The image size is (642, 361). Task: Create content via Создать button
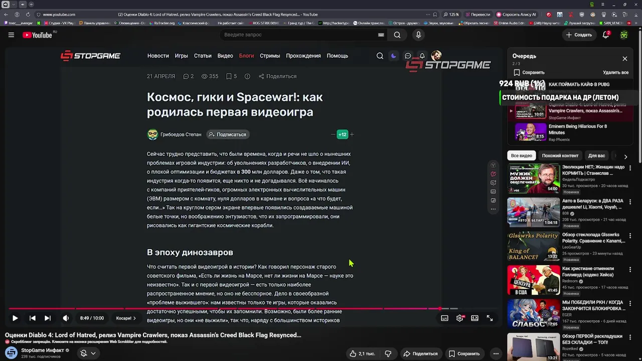pyautogui.click(x=579, y=35)
